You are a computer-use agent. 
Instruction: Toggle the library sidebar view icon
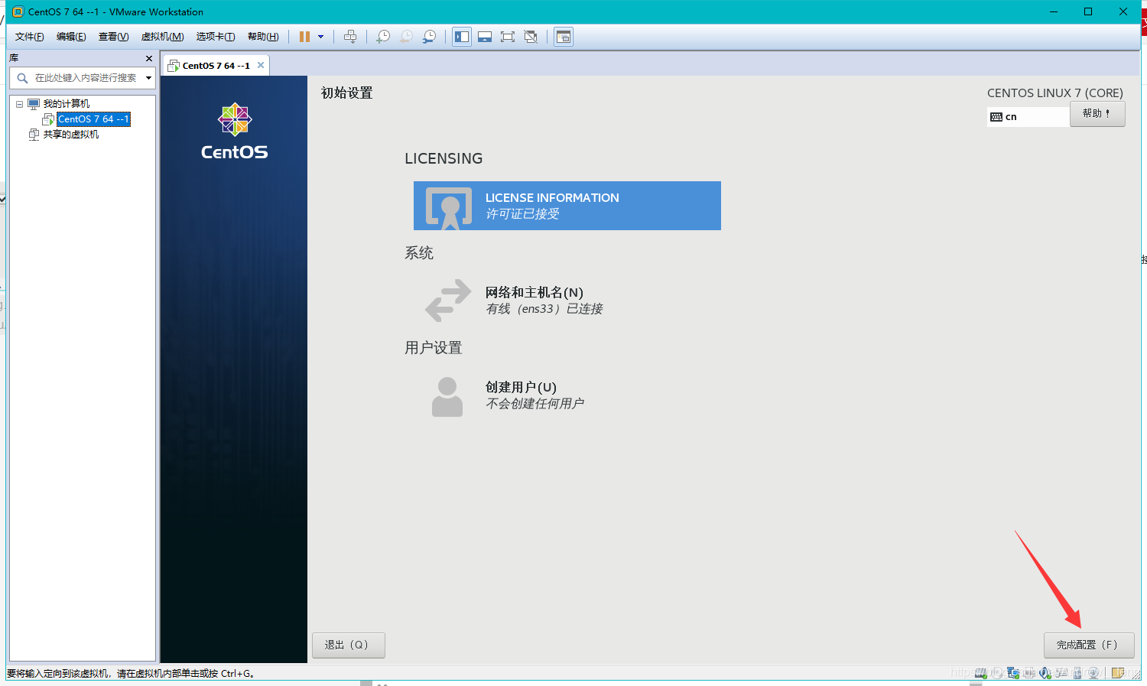pos(462,37)
